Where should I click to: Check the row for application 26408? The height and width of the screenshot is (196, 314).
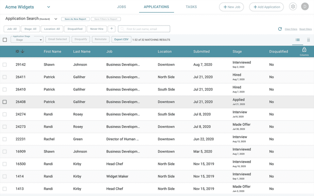point(5,102)
